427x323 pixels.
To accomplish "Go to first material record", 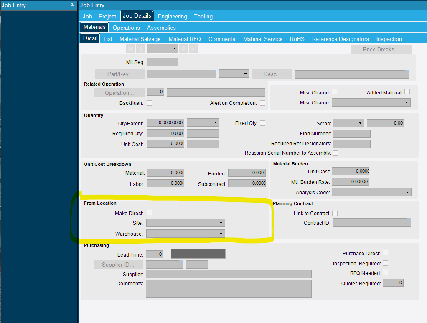I will [x=130, y=49].
